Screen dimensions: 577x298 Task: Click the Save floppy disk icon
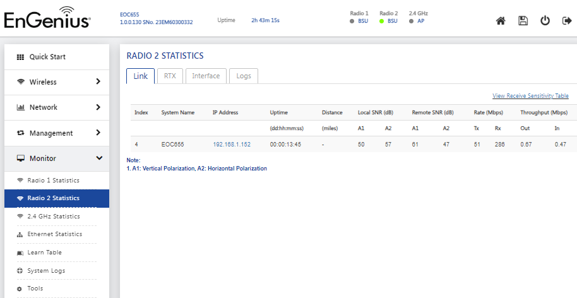coord(523,21)
